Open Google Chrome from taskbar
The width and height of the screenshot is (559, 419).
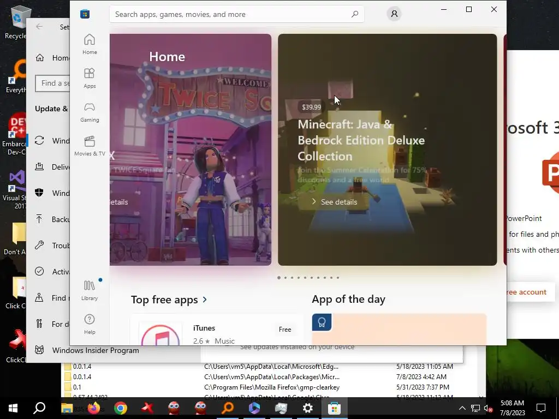click(x=121, y=408)
